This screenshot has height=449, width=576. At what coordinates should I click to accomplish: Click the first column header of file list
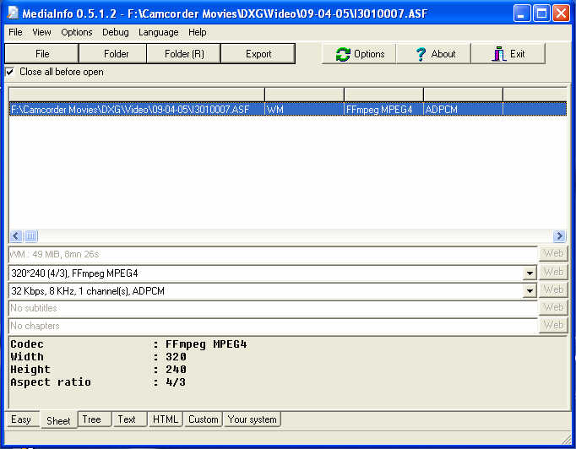(137, 95)
